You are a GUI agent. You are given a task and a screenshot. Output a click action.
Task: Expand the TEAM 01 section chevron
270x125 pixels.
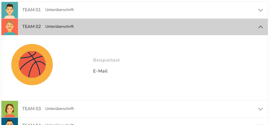pyautogui.click(x=260, y=10)
